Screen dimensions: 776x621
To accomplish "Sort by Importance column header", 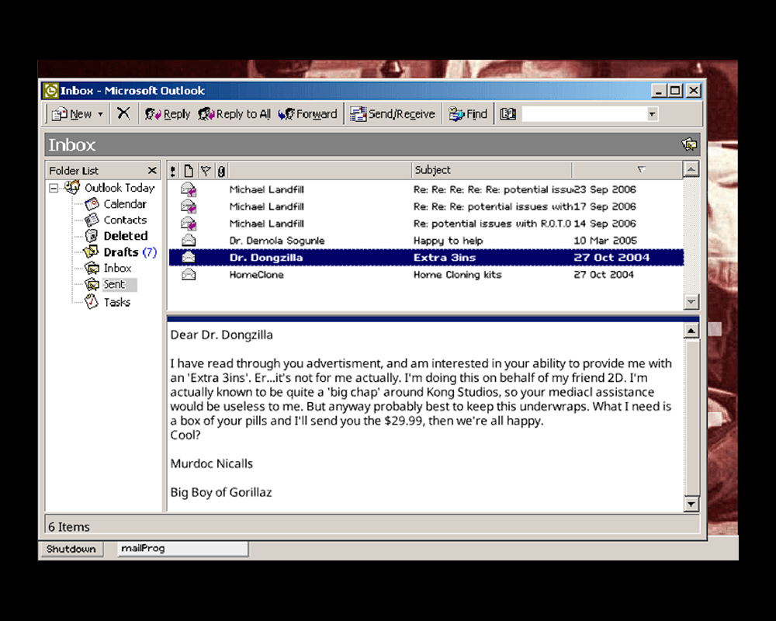I will [172, 171].
